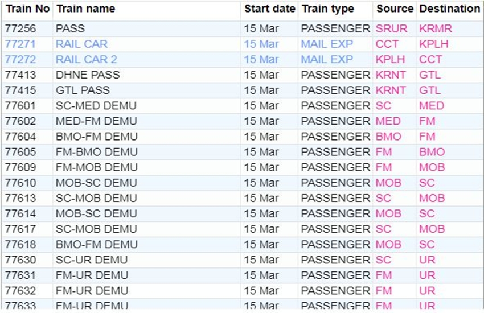The height and width of the screenshot is (313, 484).
Task: Click train number 77618 cell
Action: click(20, 245)
